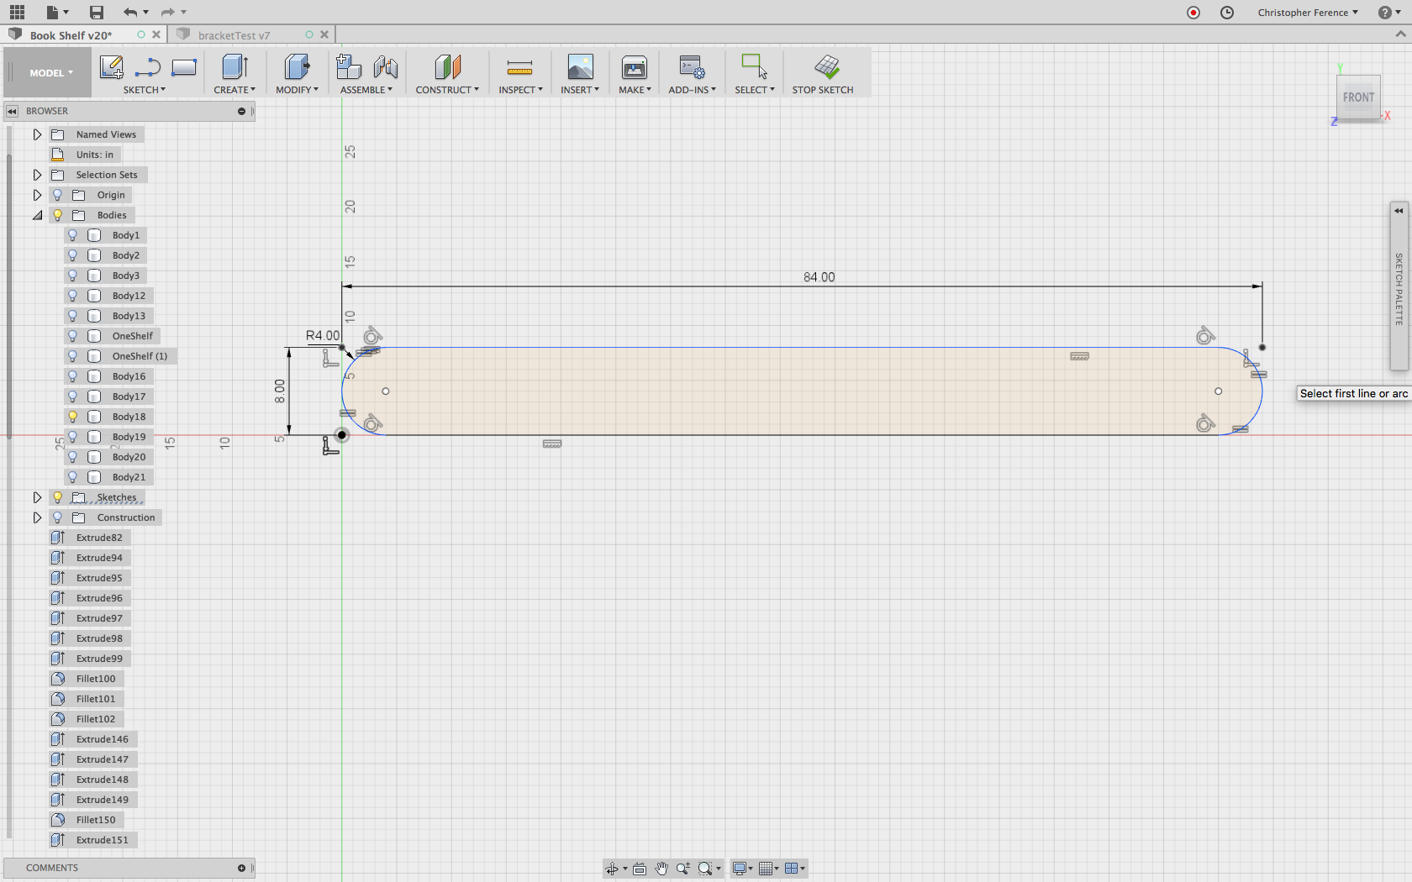This screenshot has height=882, width=1412.
Task: Click the Press Pull icon above MODIFY
Action: pos(297,66)
